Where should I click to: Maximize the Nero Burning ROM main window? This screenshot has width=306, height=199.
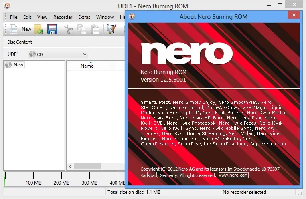[280, 5]
